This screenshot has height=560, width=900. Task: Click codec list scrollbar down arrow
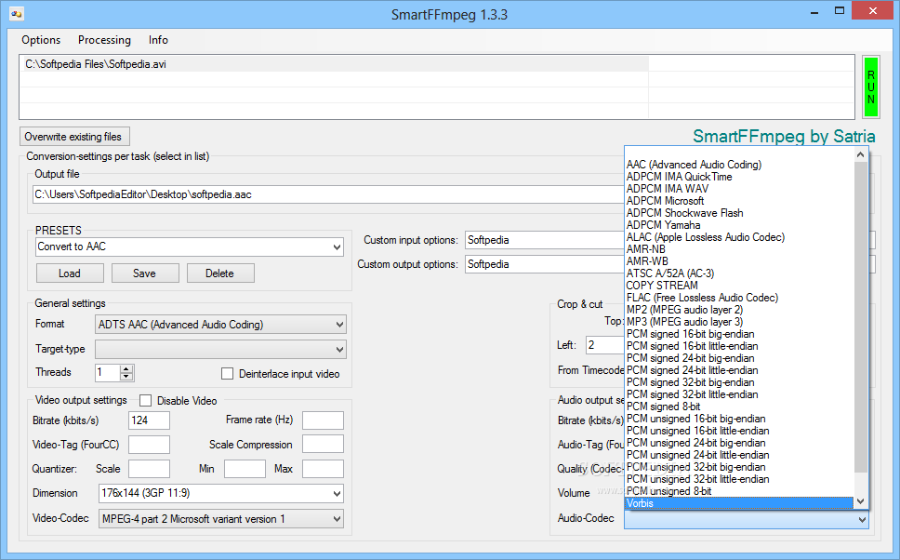coord(860,502)
